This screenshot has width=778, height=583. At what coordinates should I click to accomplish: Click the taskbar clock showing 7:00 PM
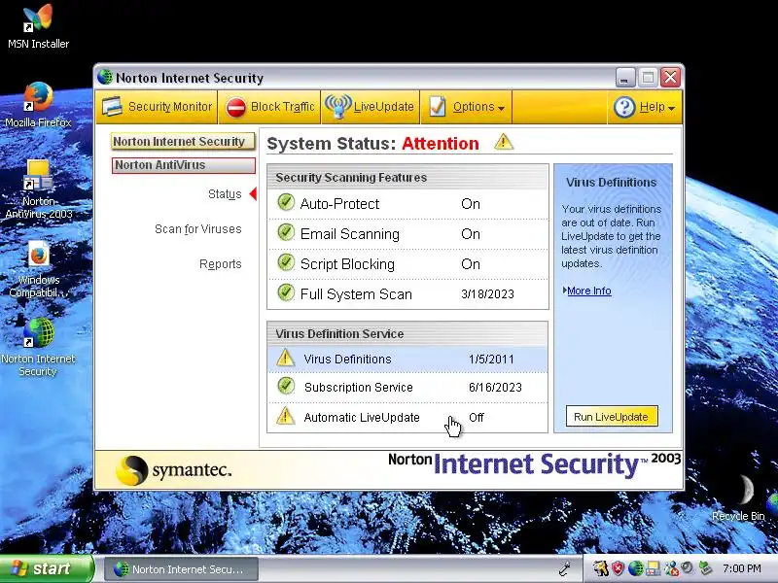tap(742, 568)
